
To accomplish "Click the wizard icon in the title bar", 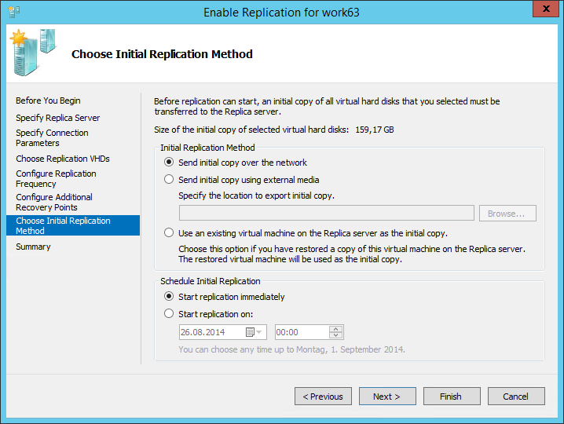I will [13, 12].
